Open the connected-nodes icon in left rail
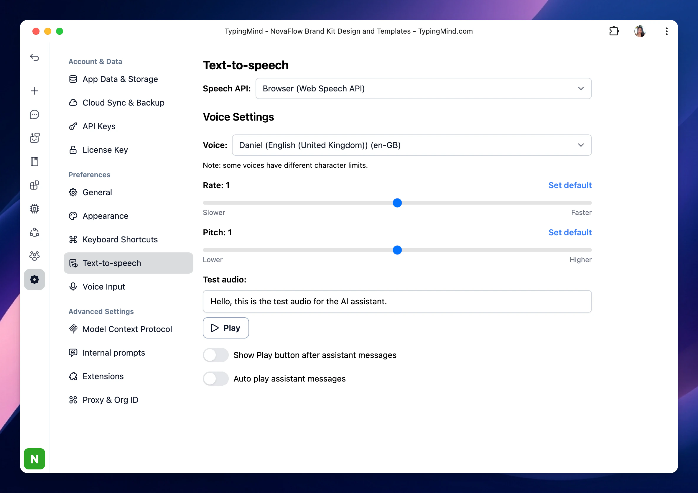 pos(34,232)
